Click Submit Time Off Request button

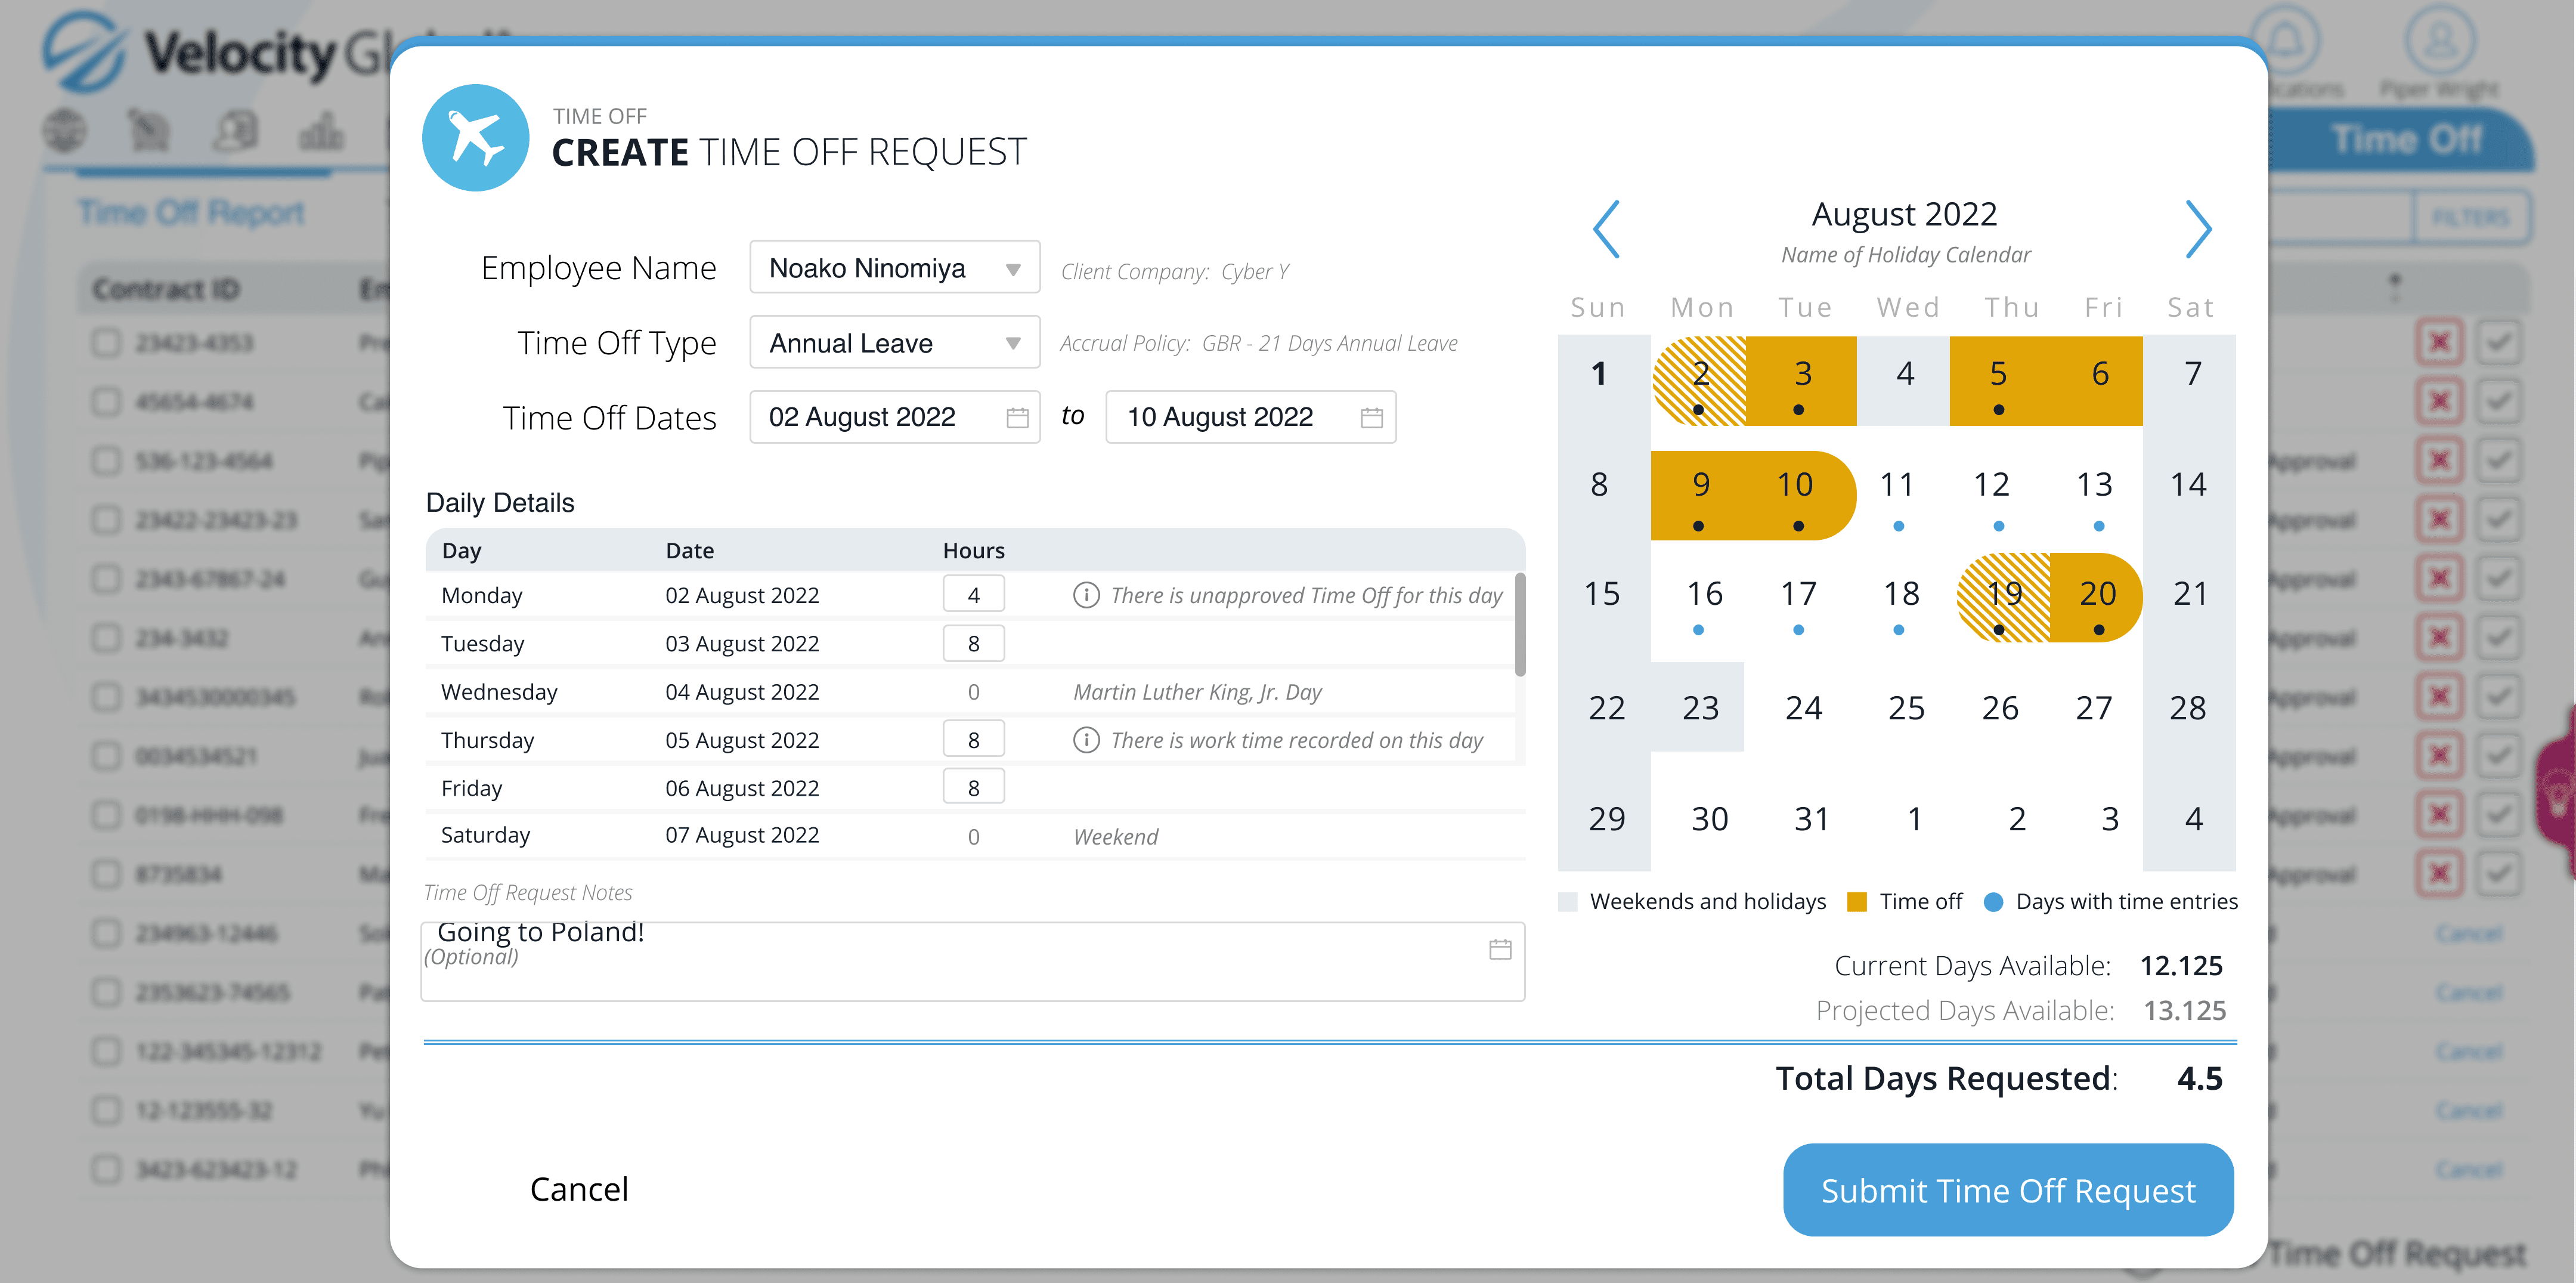click(2007, 1190)
